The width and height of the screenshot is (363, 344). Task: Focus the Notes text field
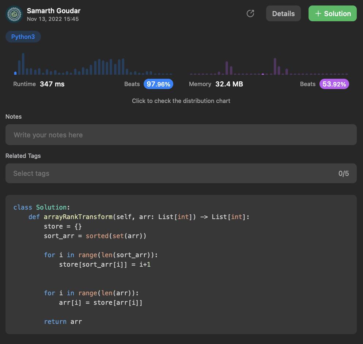pos(181,135)
